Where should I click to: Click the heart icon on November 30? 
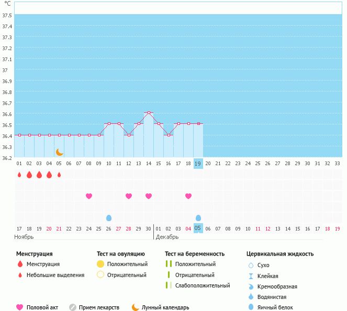point(149,196)
